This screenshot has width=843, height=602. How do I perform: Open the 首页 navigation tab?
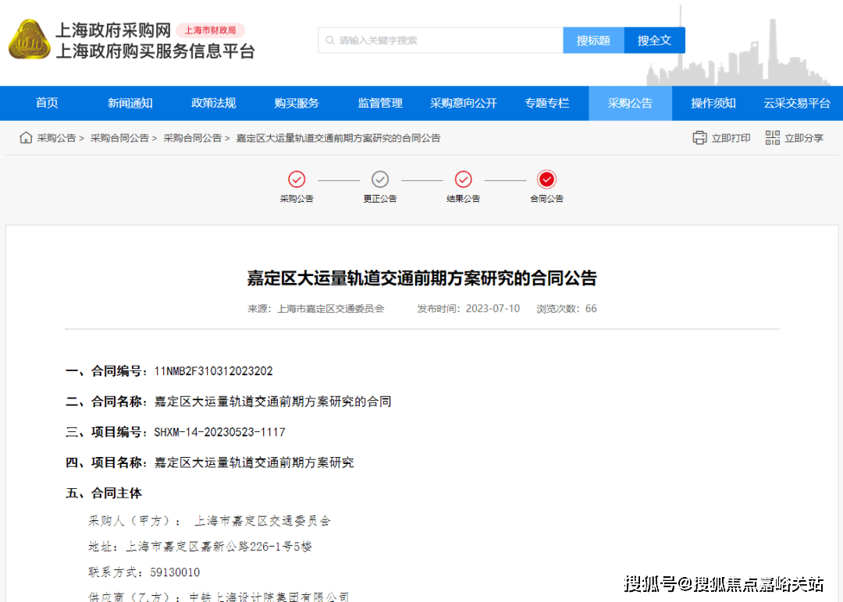point(47,103)
